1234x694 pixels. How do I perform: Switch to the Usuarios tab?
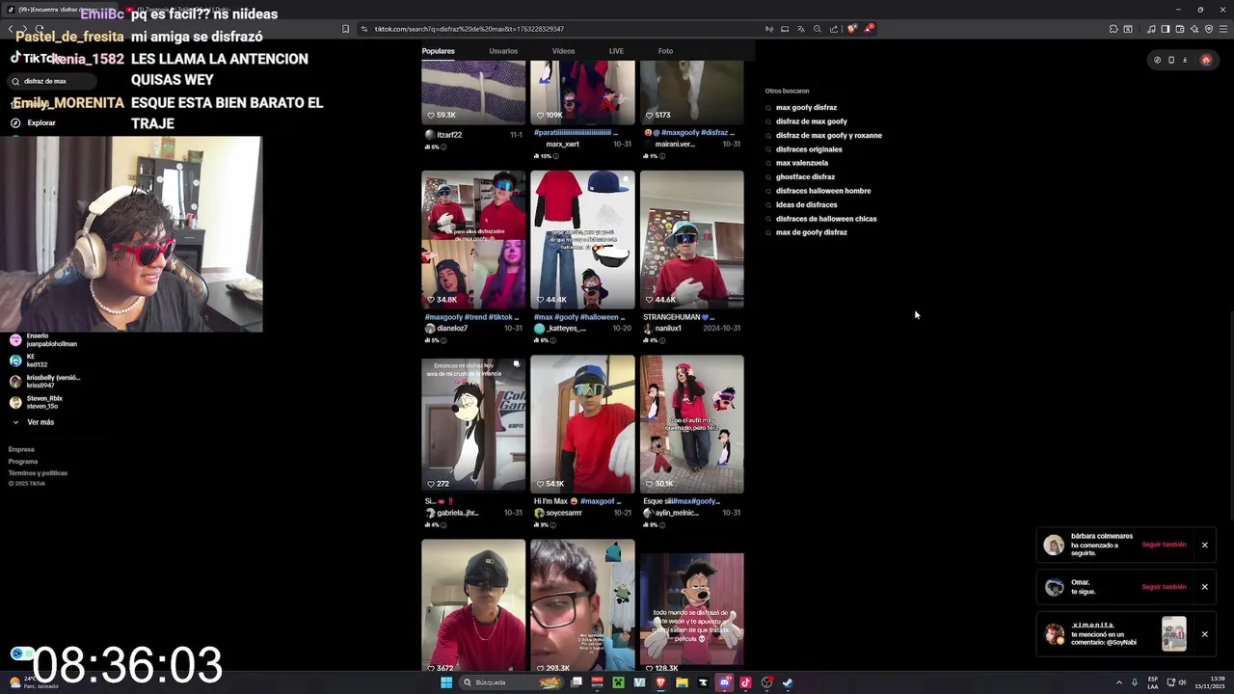click(503, 51)
